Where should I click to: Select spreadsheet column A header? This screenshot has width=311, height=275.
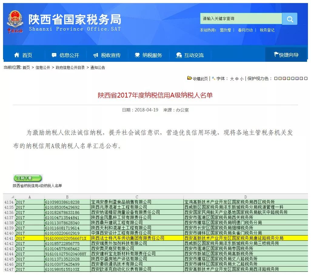point(29,197)
